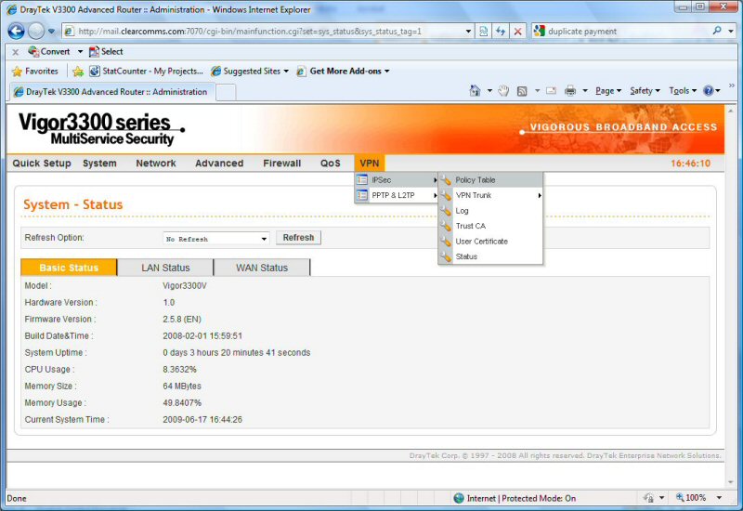Open the address bar history dropdown arrow
This screenshot has height=511, width=743.
(468, 32)
